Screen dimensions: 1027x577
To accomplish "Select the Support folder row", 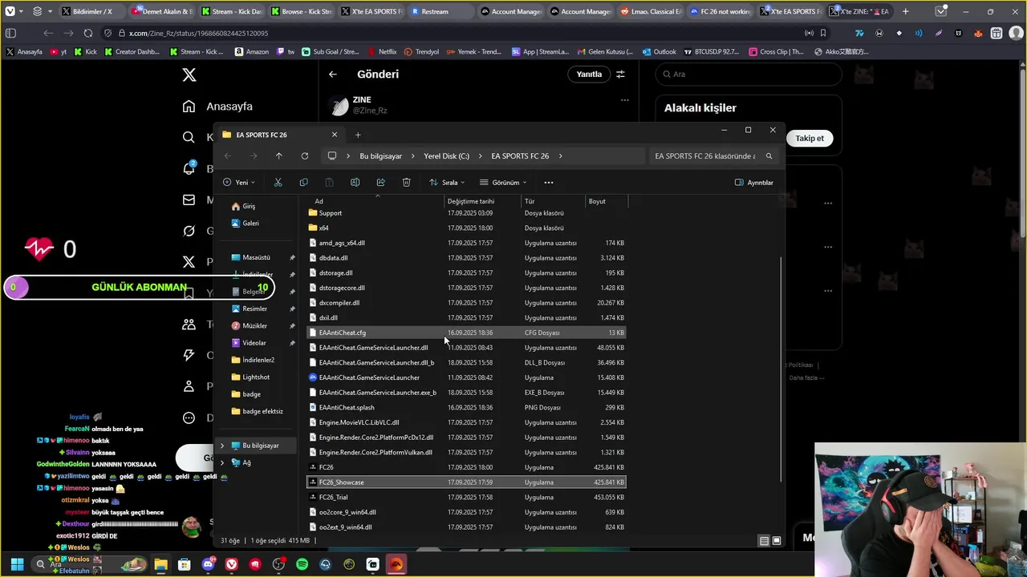I will tap(465, 213).
